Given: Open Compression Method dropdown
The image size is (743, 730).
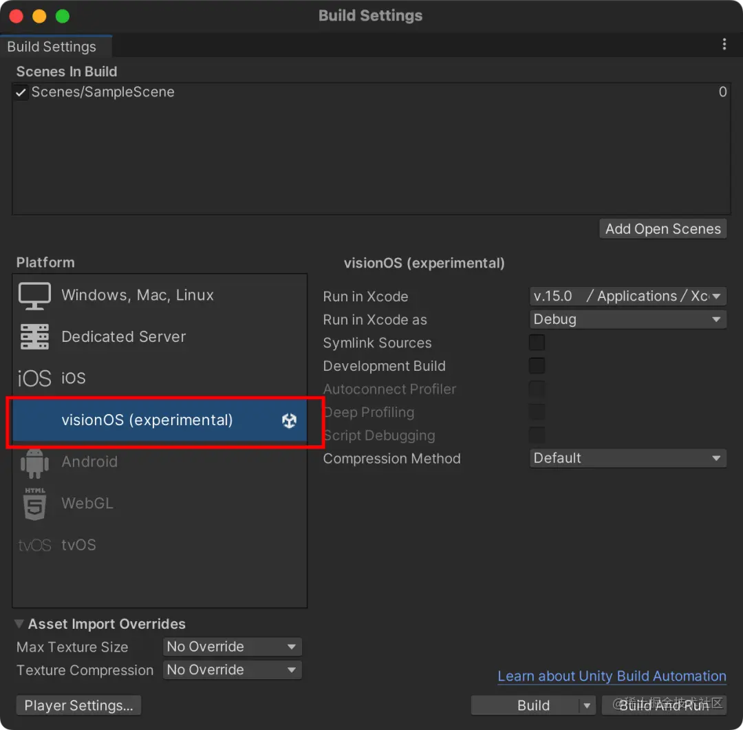Looking at the screenshot, I should 627,458.
